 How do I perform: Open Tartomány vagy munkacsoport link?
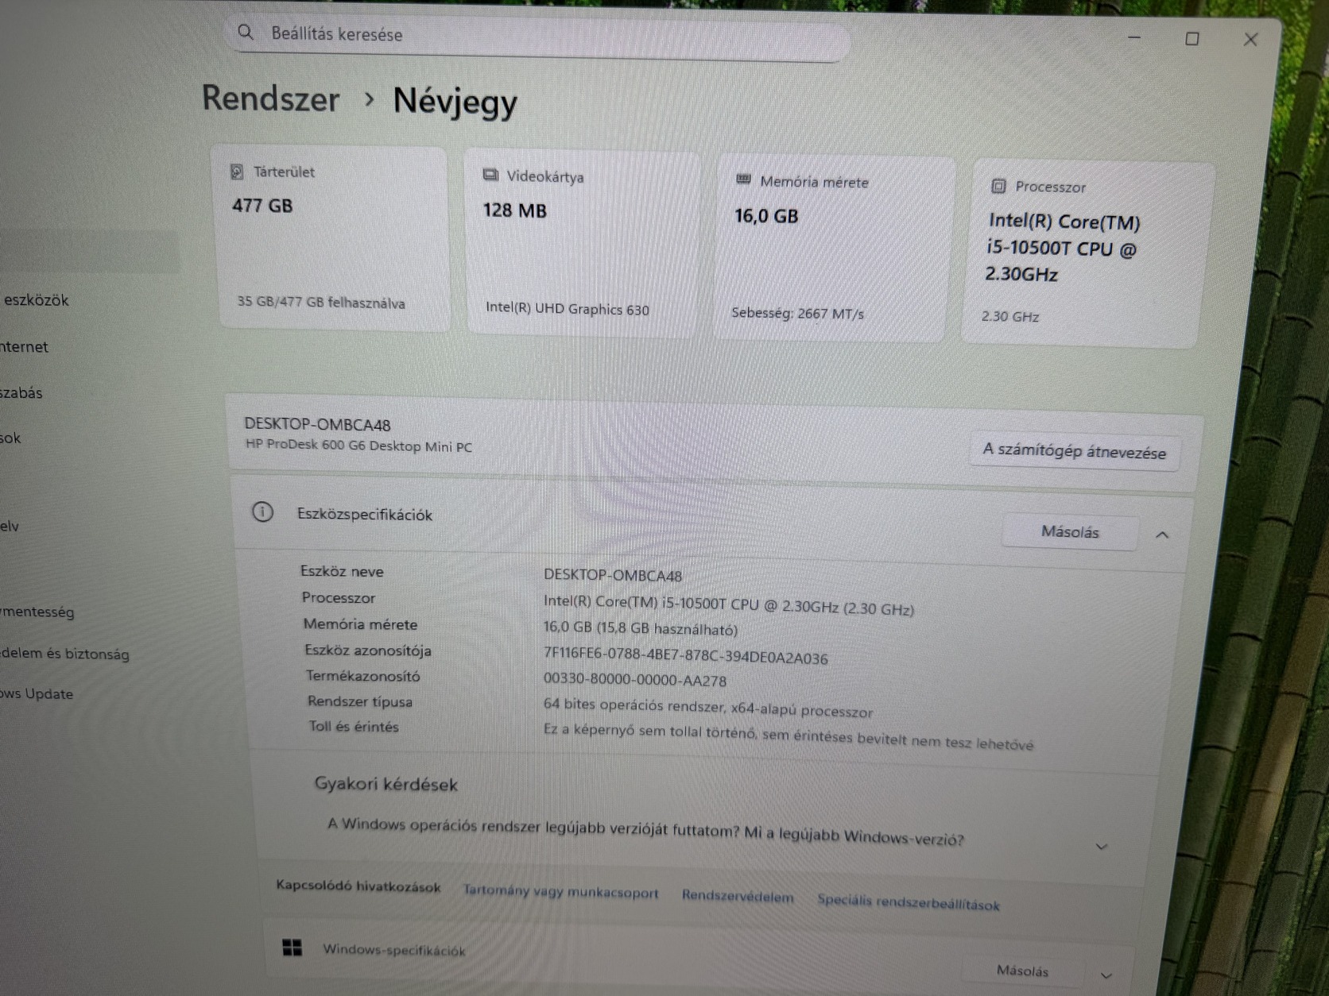[x=560, y=891]
